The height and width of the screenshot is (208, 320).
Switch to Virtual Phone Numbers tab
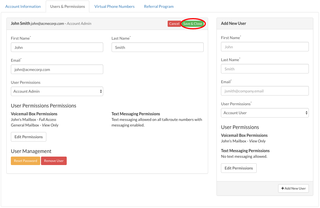tap(114, 6)
